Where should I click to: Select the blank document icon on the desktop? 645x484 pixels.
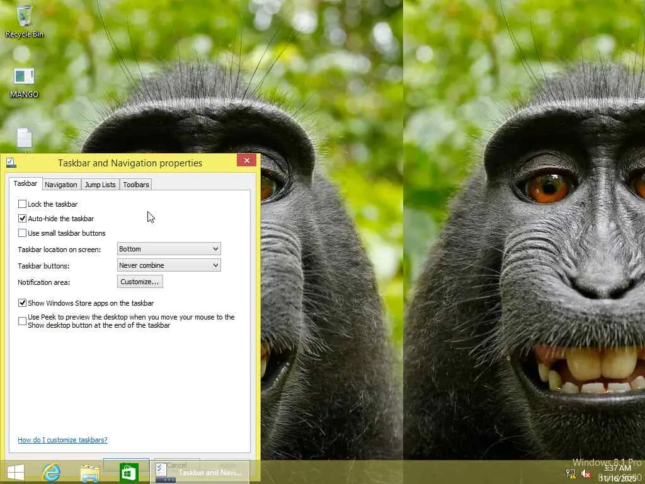[x=25, y=138]
